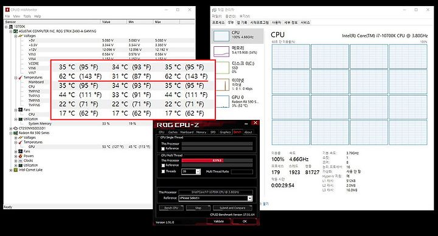Collapse the ASUSTeK COMPUTER INC. node
Viewport: 438px width, 236px height.
pos(11,32)
